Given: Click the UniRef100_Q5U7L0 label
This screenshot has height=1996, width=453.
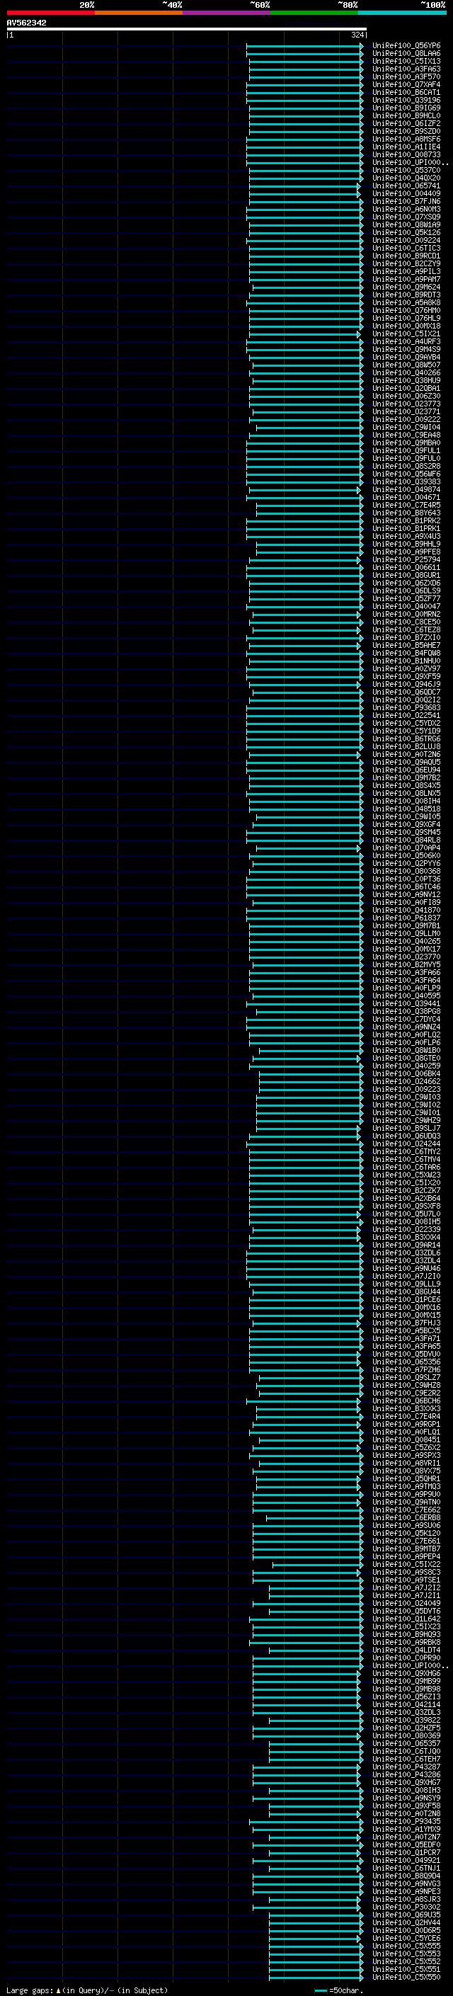Looking at the screenshot, I should coord(406,1214).
